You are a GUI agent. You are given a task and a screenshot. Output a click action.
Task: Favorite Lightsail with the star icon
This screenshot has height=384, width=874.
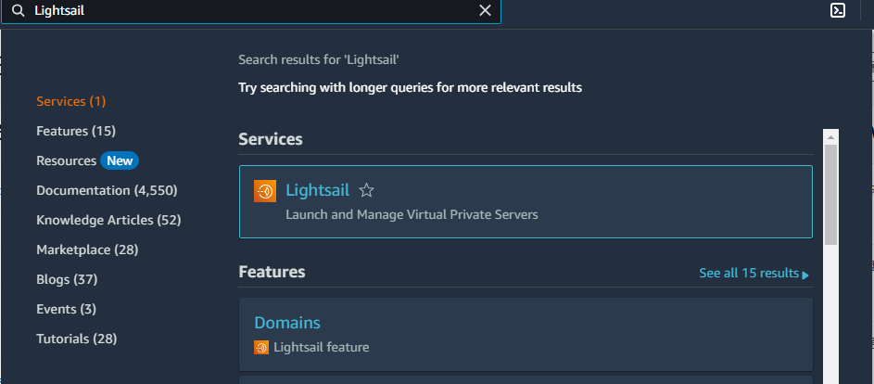366,190
